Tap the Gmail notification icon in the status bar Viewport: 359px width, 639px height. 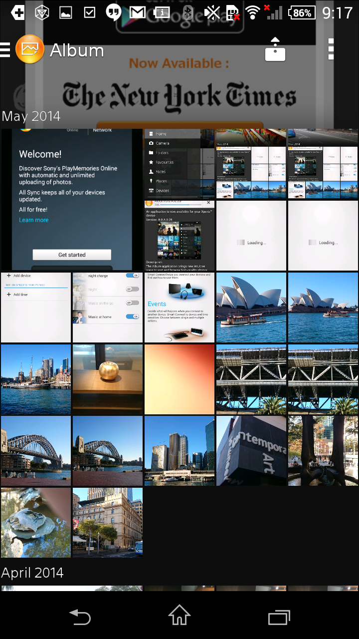tap(138, 12)
